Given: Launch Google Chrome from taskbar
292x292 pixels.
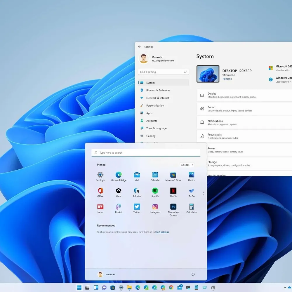Looking at the screenshot, I should tap(171, 288).
